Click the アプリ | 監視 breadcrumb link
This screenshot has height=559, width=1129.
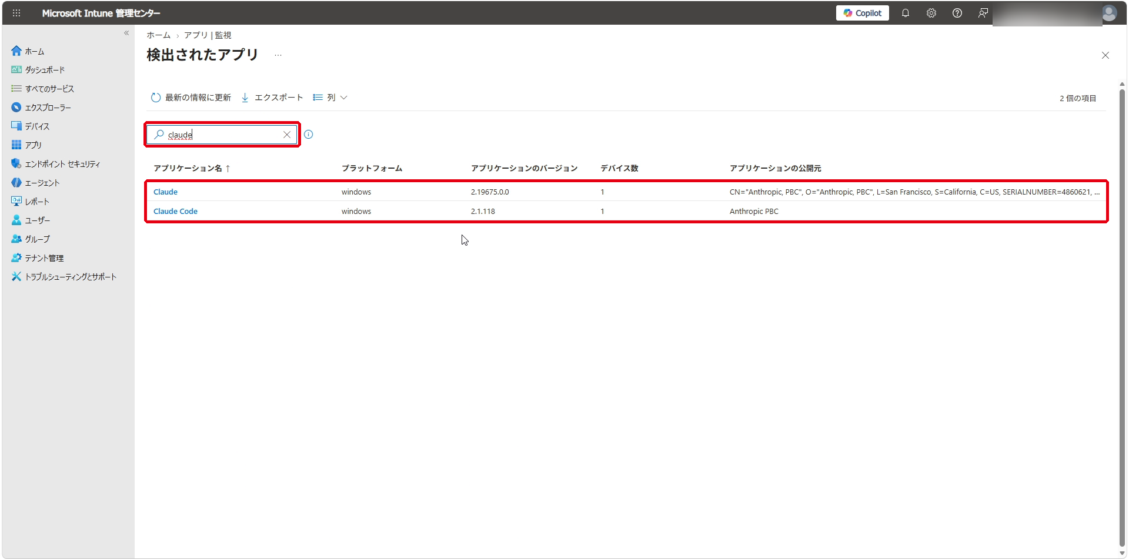(208, 35)
